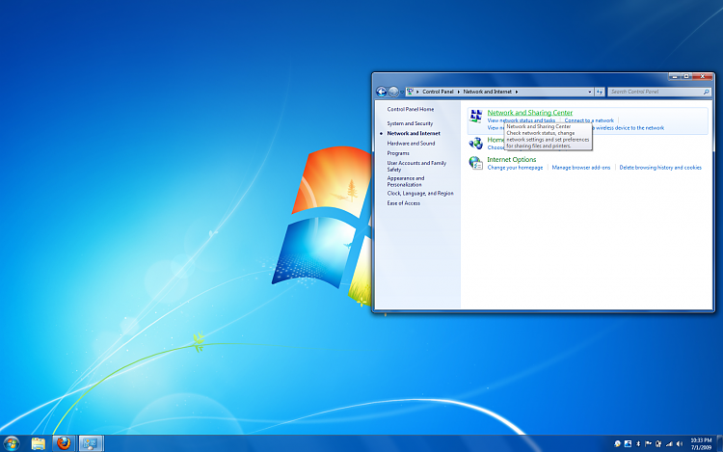
Task: Click the Refresh button beside address bar
Action: pyautogui.click(x=599, y=92)
